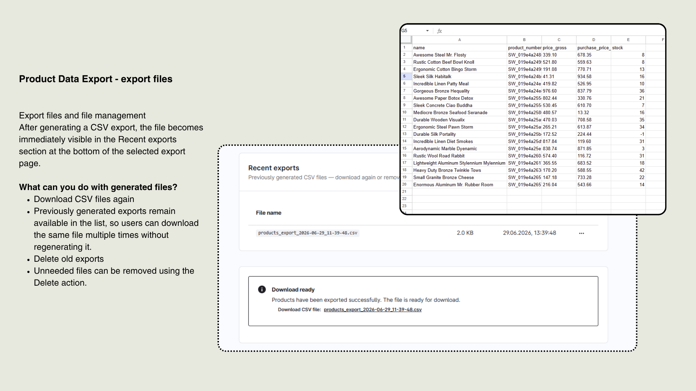
Task: Select column D header
Action: tap(593, 40)
